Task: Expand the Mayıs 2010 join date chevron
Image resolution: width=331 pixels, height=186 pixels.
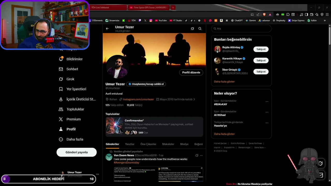Action: click(194, 99)
